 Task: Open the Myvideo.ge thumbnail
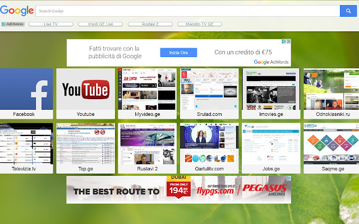147,94
